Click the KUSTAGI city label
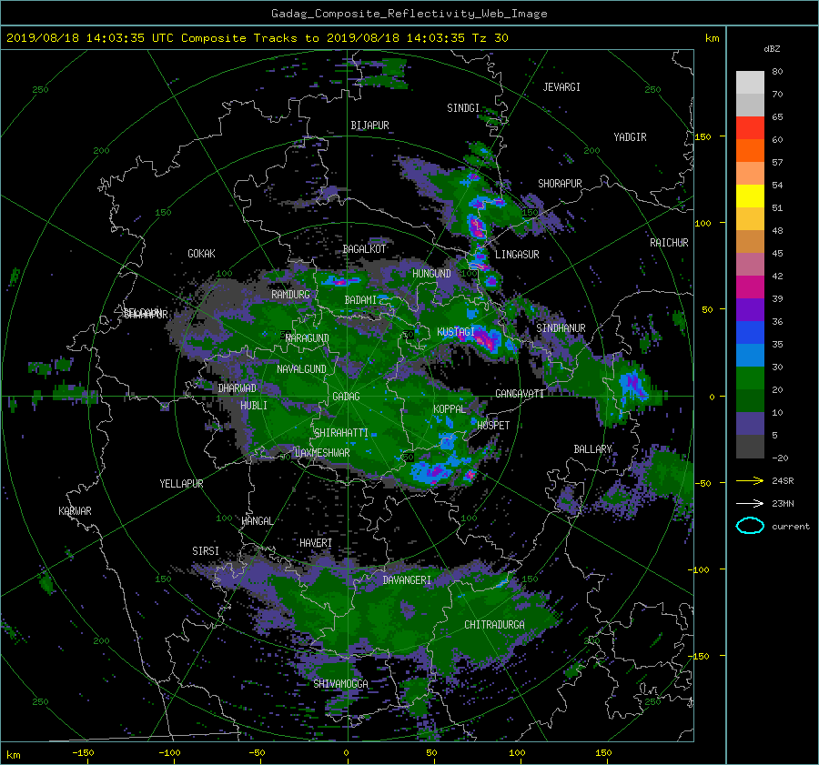Viewport: 819px width, 765px height. click(x=456, y=332)
